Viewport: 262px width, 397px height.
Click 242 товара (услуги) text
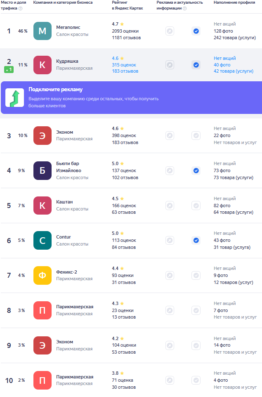(x=235, y=38)
